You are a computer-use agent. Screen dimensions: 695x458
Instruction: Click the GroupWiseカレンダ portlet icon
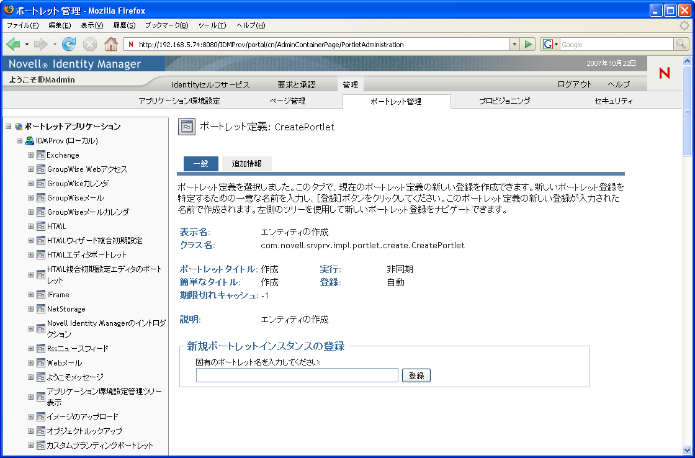[41, 184]
